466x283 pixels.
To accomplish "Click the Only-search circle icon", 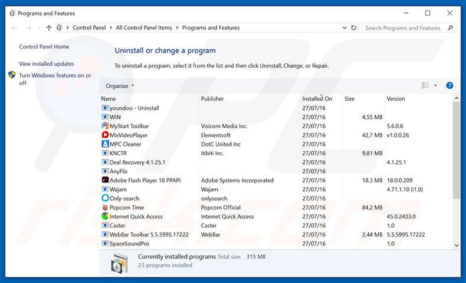I will pyautogui.click(x=105, y=198).
